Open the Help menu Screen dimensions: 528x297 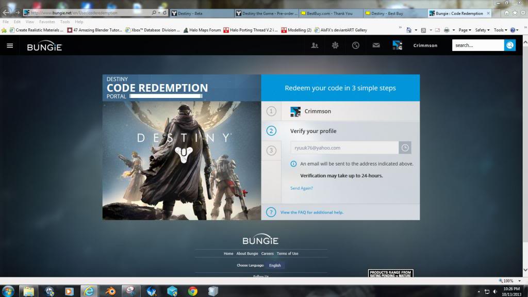click(79, 22)
